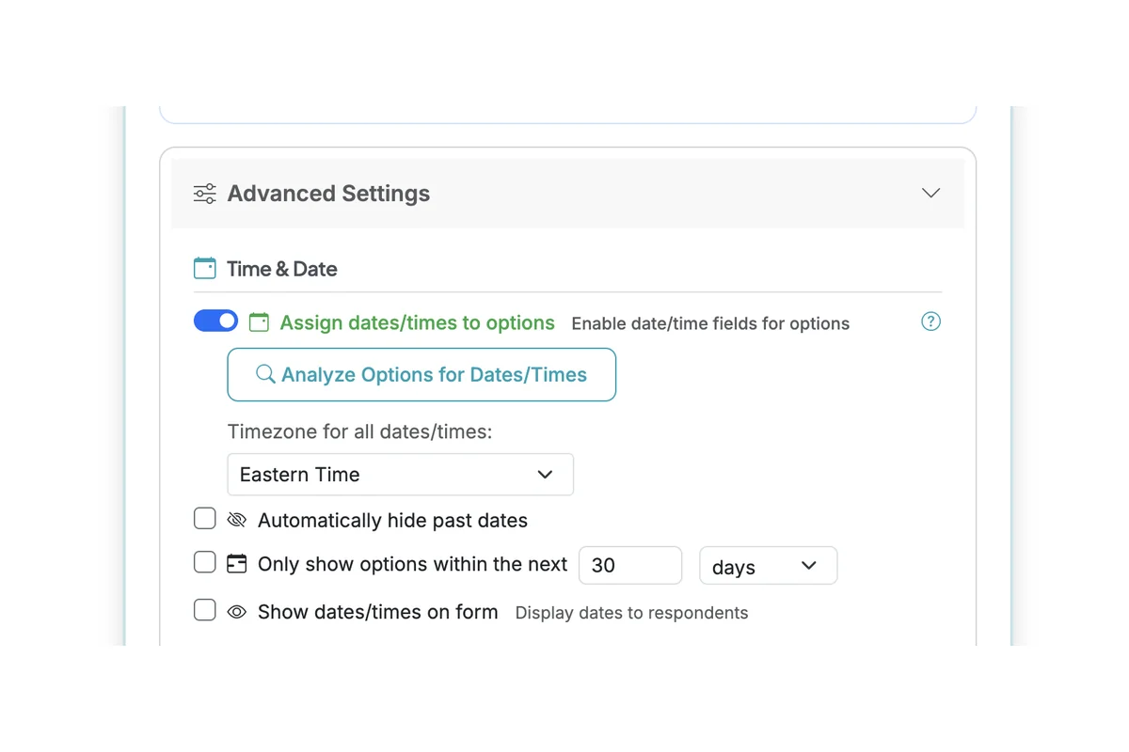The height and width of the screenshot is (752, 1129).
Task: Open the days unit dropdown
Action: pos(768,565)
